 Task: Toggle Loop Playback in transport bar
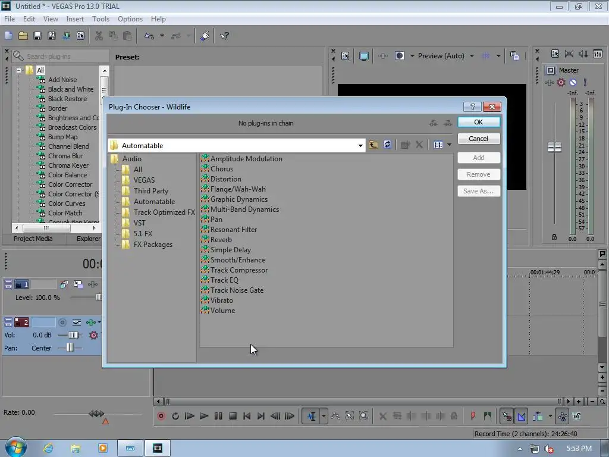tap(175, 416)
